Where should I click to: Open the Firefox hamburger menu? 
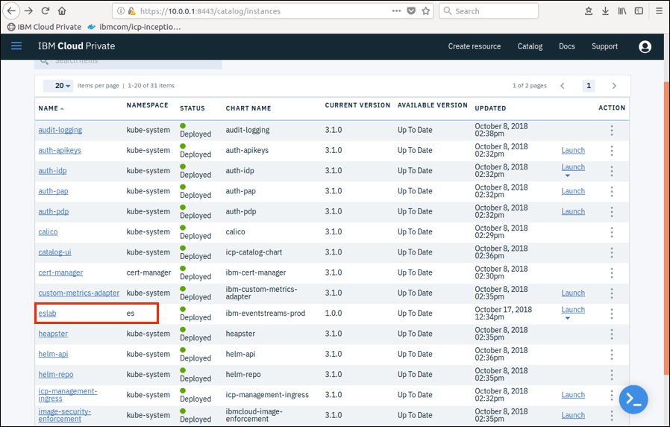(x=660, y=11)
